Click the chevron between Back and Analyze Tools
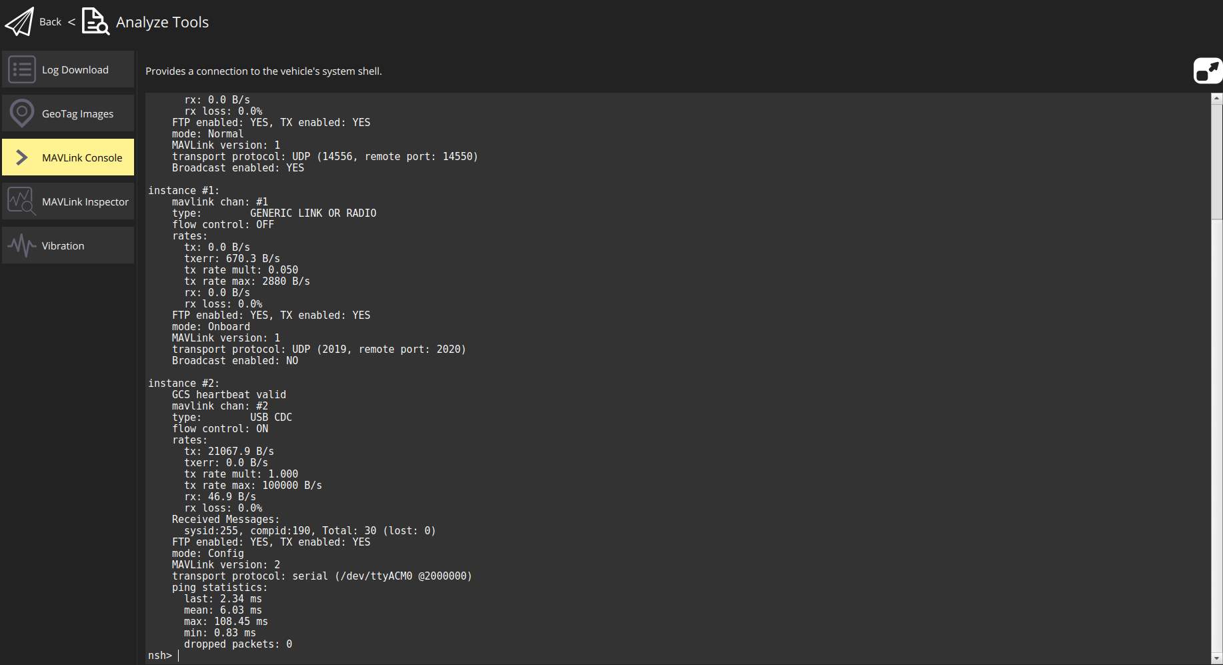Screen dimensions: 1223x665 71,22
